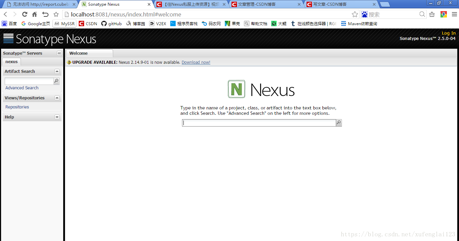Open the CSDN bookmark

click(x=88, y=23)
